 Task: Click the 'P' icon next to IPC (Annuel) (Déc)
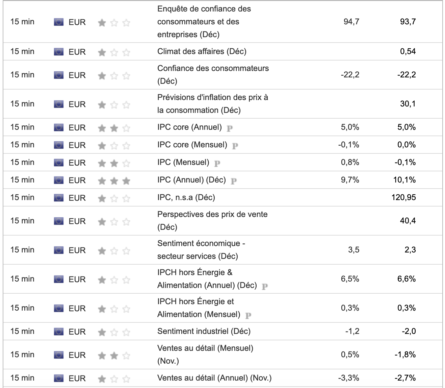click(x=234, y=181)
